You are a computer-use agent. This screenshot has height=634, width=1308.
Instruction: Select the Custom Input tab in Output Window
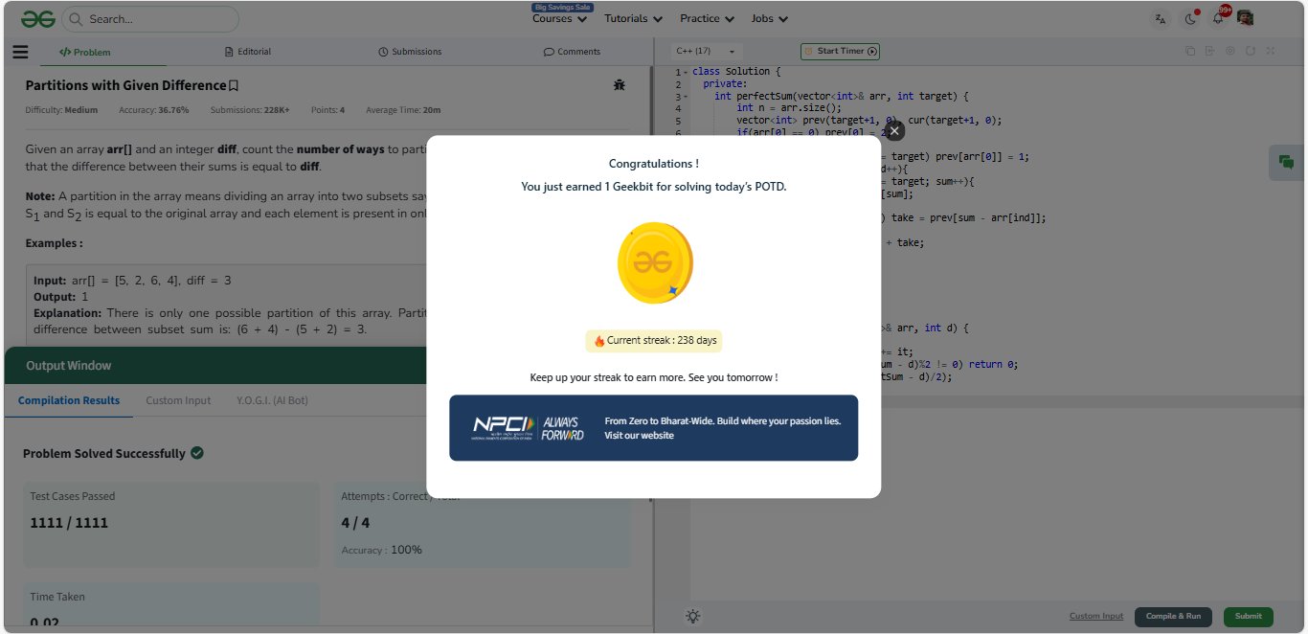click(178, 400)
